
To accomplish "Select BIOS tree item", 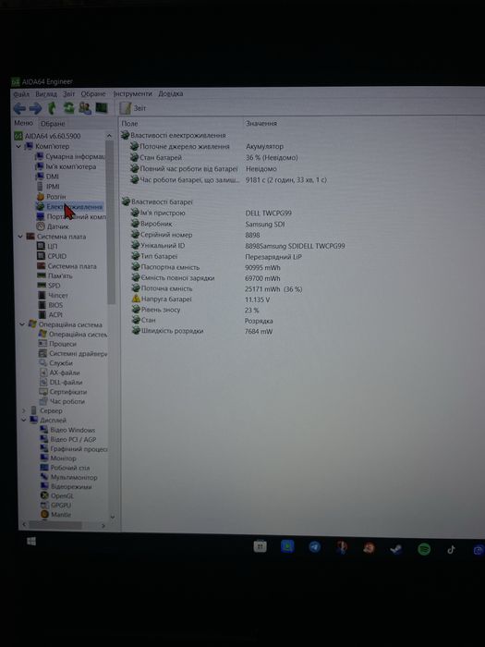I will tap(51, 305).
